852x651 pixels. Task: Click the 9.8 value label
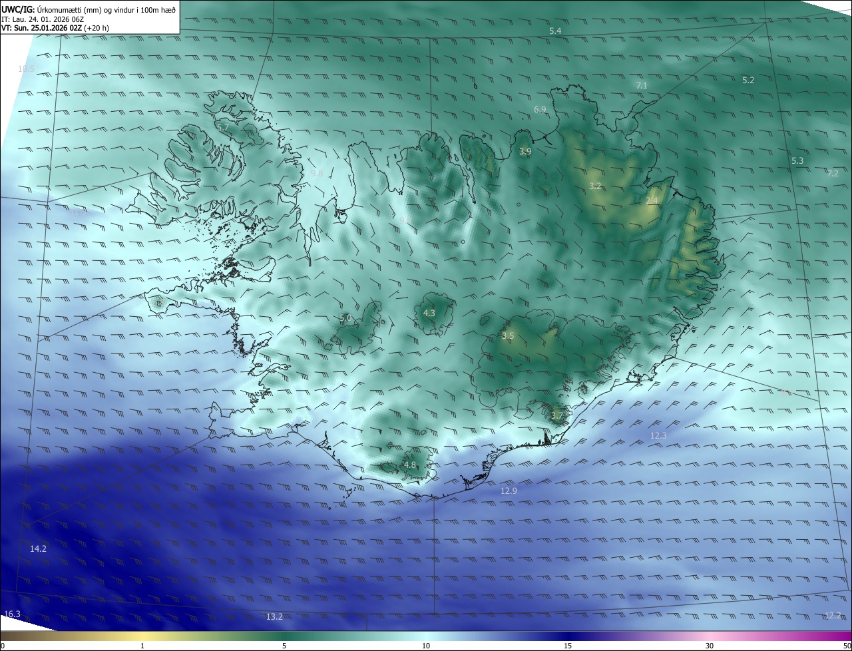pyautogui.click(x=317, y=173)
